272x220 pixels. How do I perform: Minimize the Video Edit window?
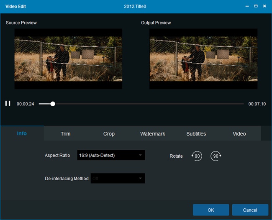(x=246, y=6)
